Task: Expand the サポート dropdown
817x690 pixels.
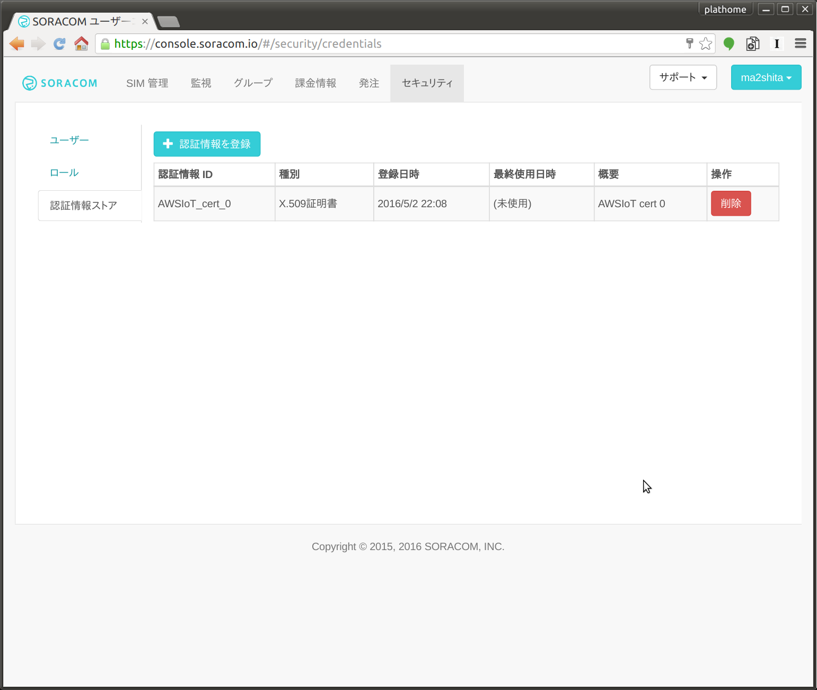Action: point(683,77)
